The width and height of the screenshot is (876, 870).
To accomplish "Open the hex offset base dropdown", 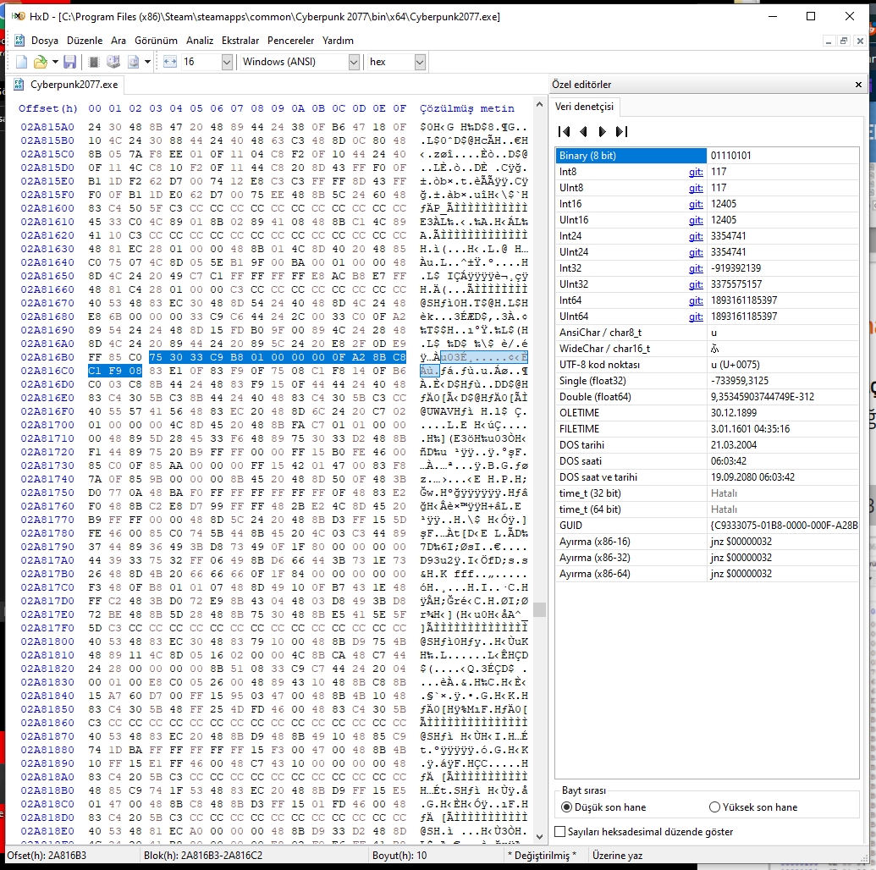I will pyautogui.click(x=420, y=62).
